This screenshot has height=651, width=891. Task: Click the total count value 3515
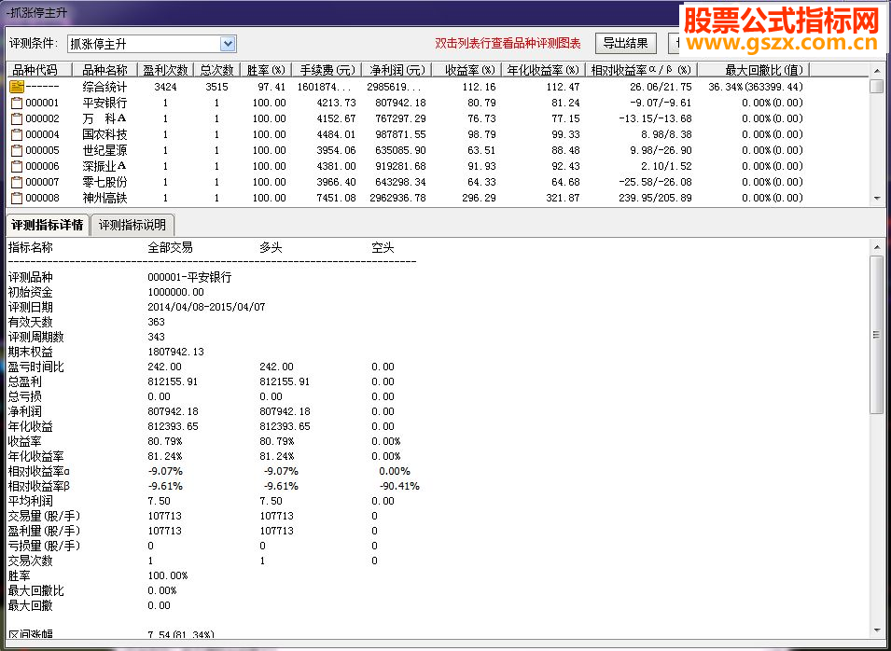click(x=216, y=87)
